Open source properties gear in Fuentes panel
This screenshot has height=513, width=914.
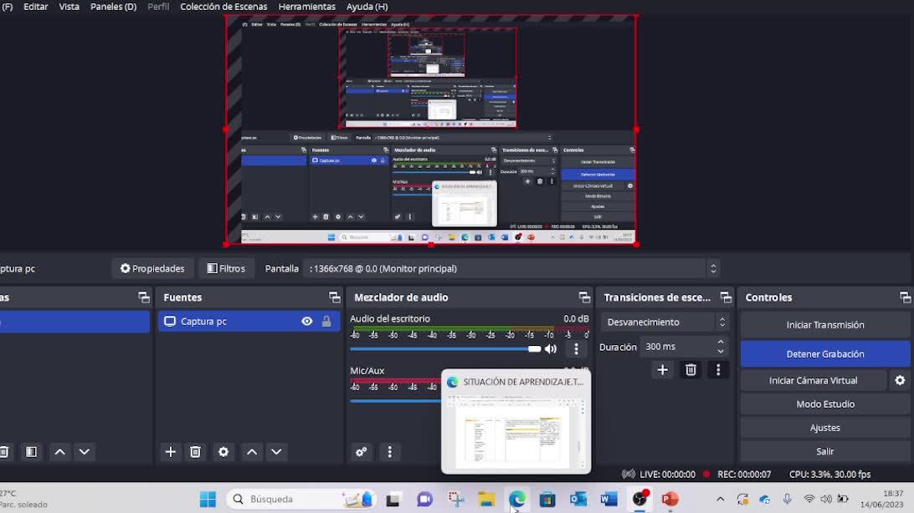[x=223, y=452]
